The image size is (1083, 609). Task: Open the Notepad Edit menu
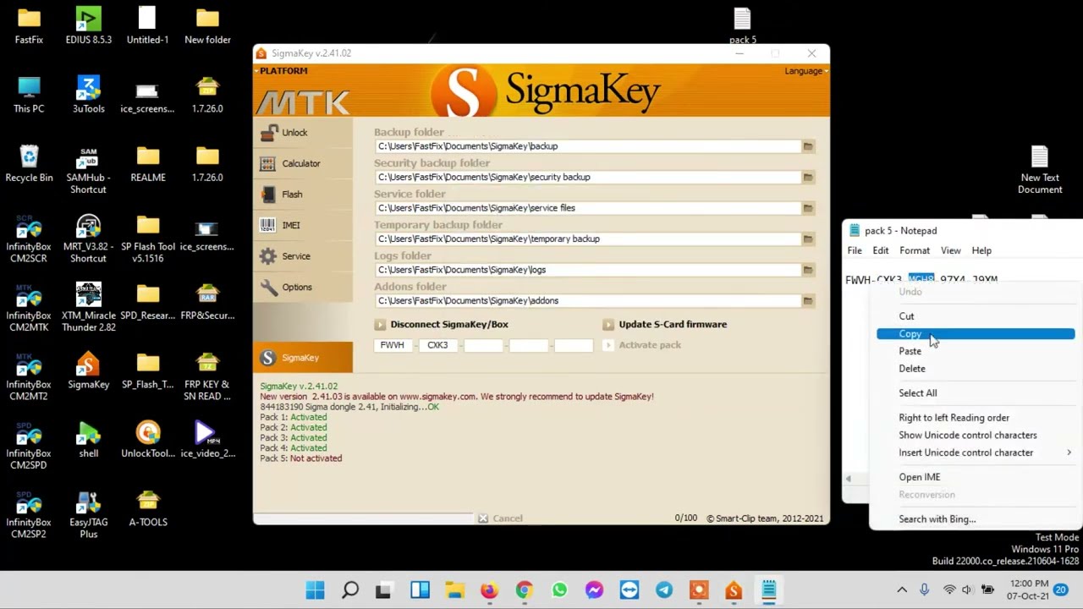click(x=881, y=250)
